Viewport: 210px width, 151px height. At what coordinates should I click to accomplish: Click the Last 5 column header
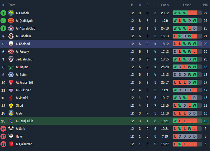click(x=187, y=5)
